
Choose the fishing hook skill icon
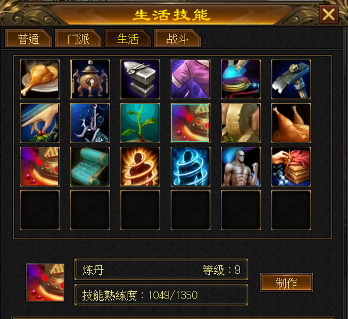coord(90,123)
